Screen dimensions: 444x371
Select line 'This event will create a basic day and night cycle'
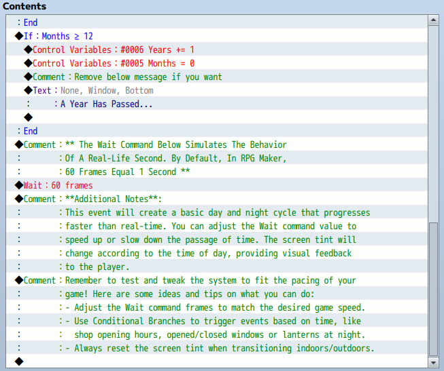pyautogui.click(x=217, y=212)
